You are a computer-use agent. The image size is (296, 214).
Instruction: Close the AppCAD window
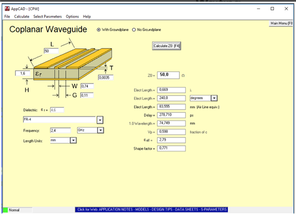(x=286, y=9)
